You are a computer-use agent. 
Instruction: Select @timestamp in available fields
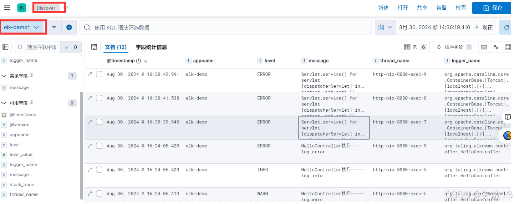(x=23, y=115)
